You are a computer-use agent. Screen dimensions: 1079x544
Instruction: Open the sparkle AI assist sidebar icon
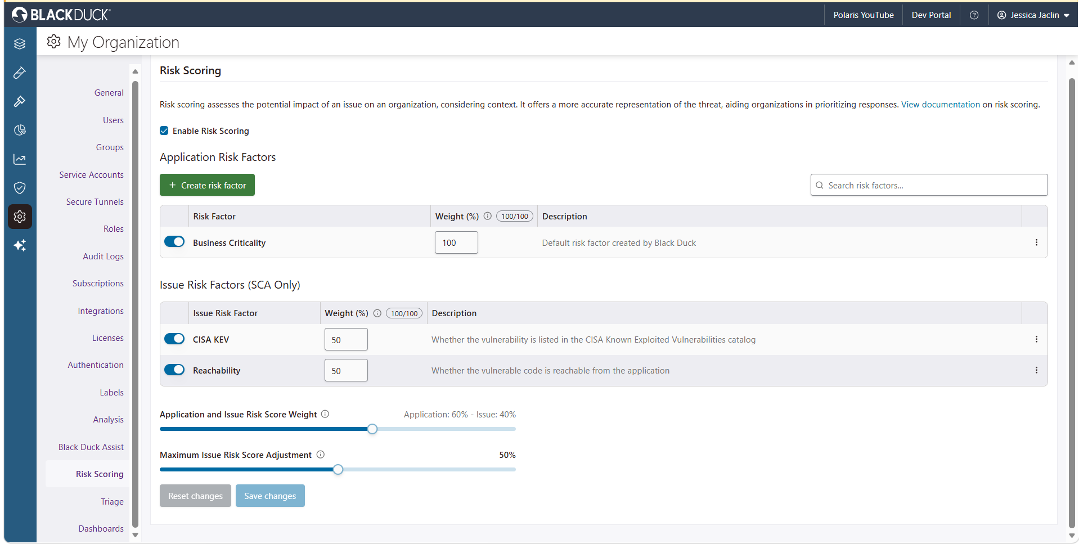(20, 245)
